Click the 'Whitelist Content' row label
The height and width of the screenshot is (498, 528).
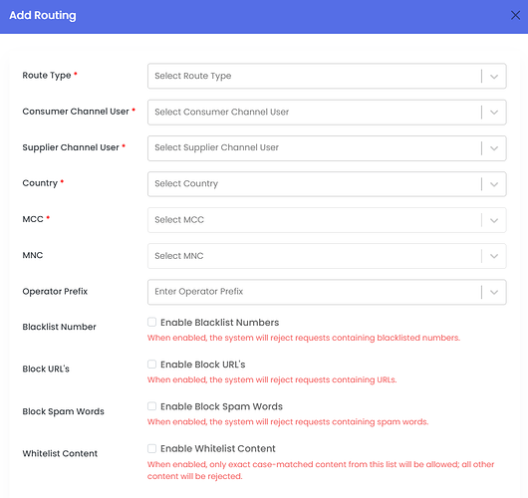[60, 453]
